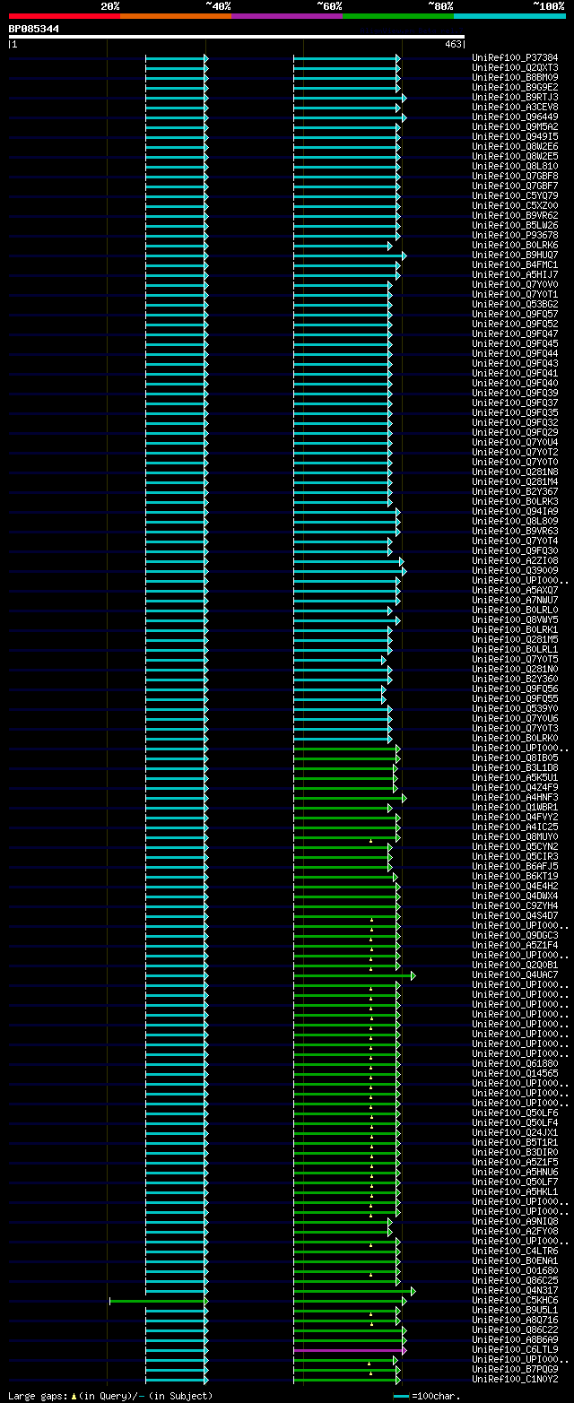Go to the UniRef100_A7NWU7 label
Image resolution: width=574 pixels, height=1403 pixels.
click(x=515, y=601)
